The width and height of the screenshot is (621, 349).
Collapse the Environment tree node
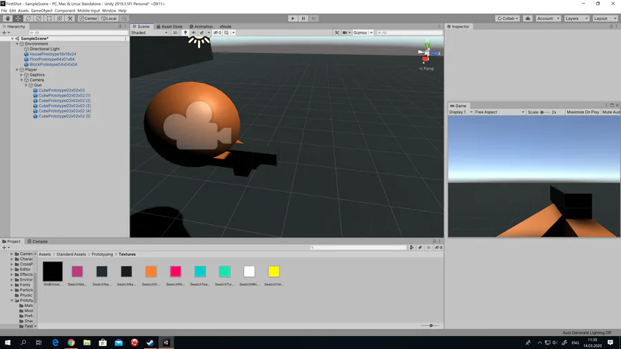[x=17, y=44]
